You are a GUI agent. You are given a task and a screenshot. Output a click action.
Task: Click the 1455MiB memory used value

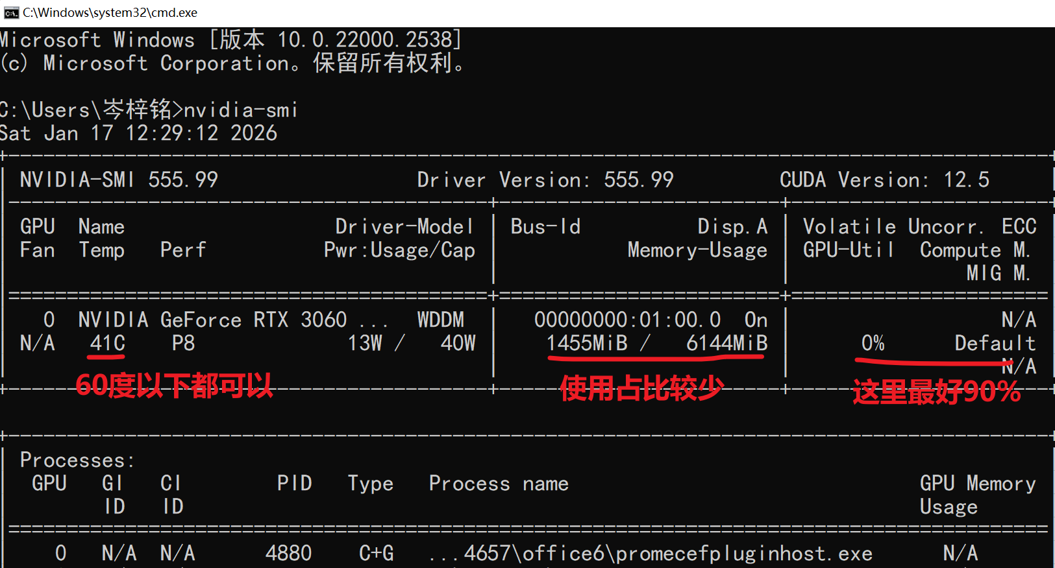587,344
